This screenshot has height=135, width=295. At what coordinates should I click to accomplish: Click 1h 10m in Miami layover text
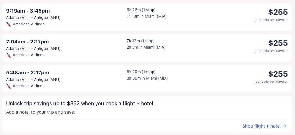[146, 16]
